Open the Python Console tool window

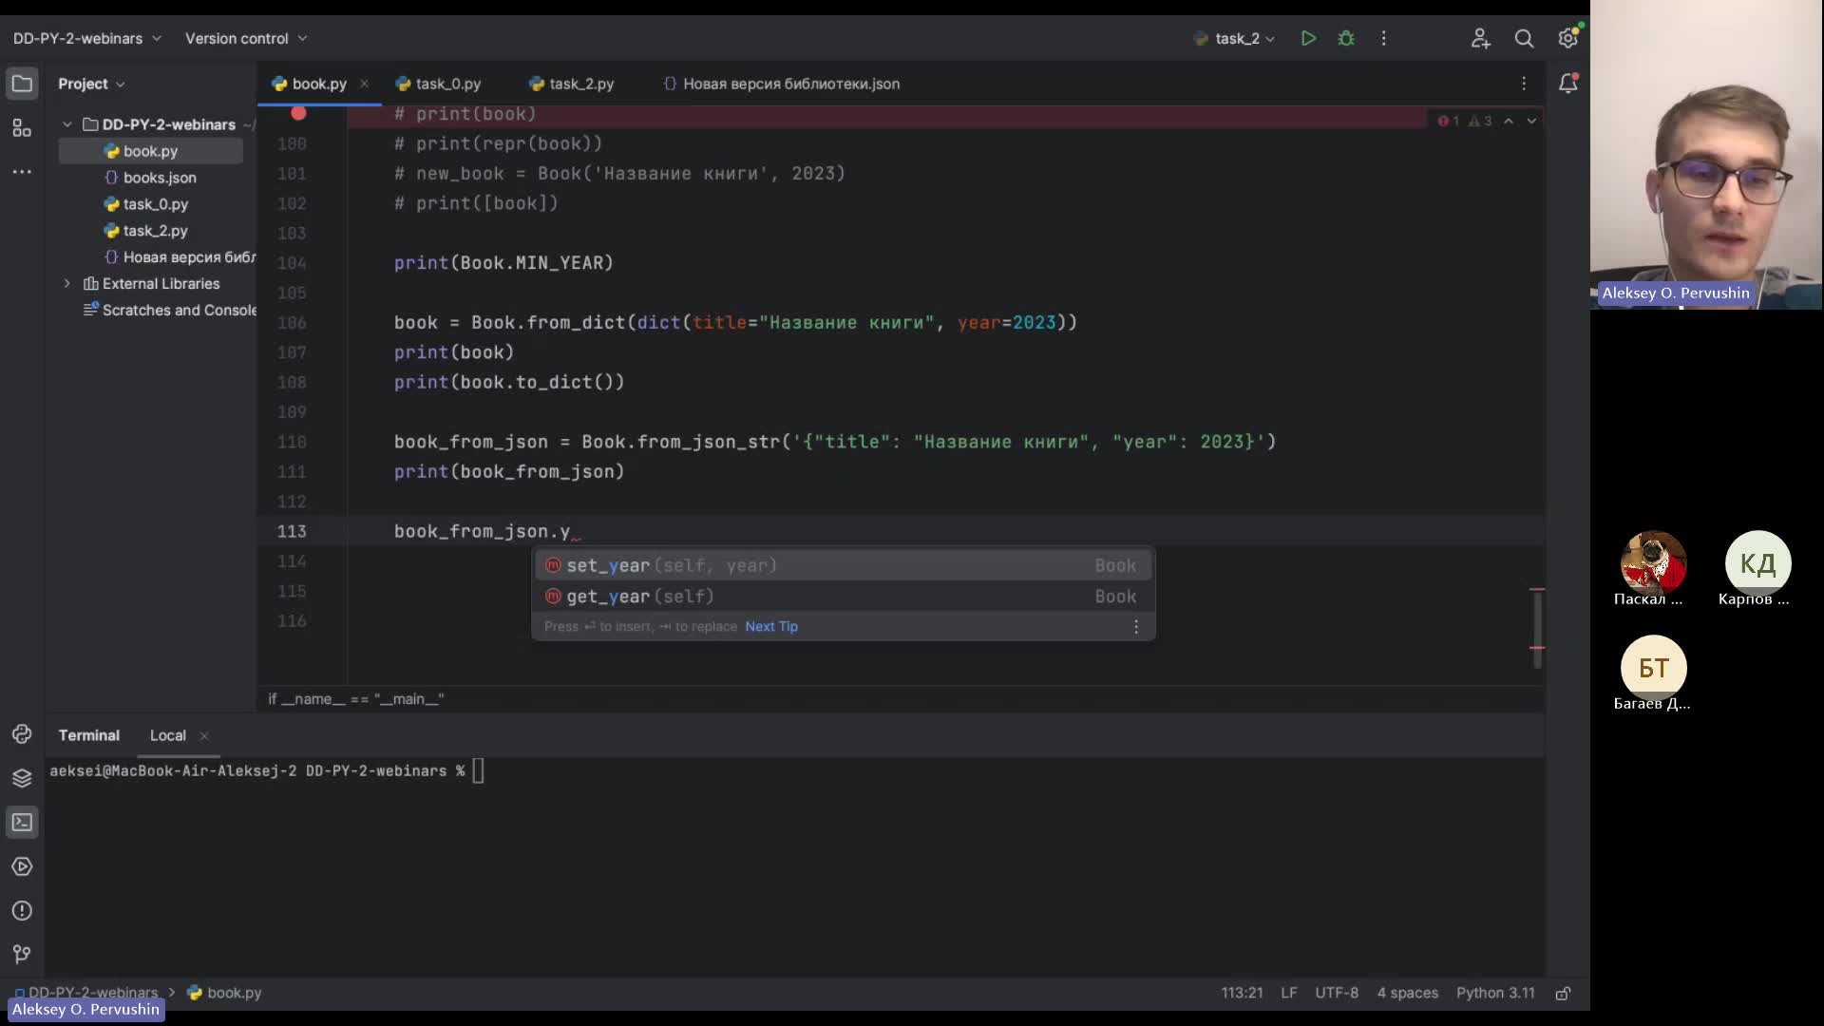[22, 733]
